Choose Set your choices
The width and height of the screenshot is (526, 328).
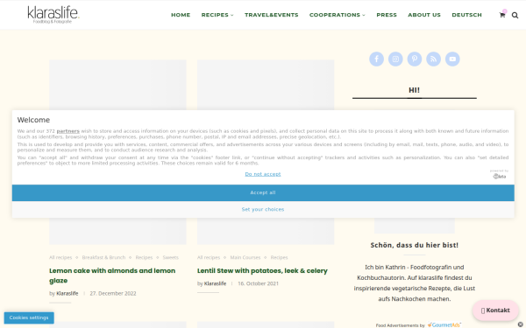263,210
